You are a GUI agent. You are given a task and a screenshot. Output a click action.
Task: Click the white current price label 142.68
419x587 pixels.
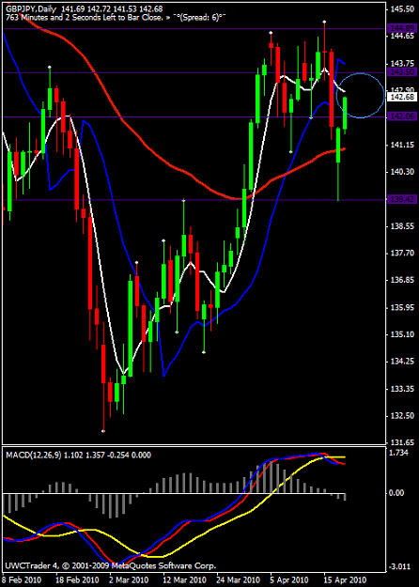click(x=403, y=98)
